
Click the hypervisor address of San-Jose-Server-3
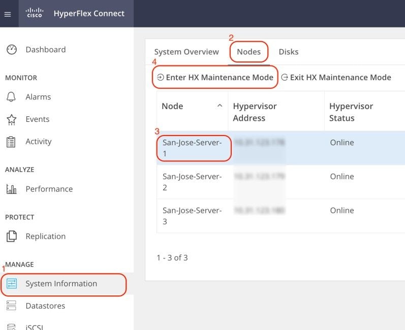click(259, 210)
